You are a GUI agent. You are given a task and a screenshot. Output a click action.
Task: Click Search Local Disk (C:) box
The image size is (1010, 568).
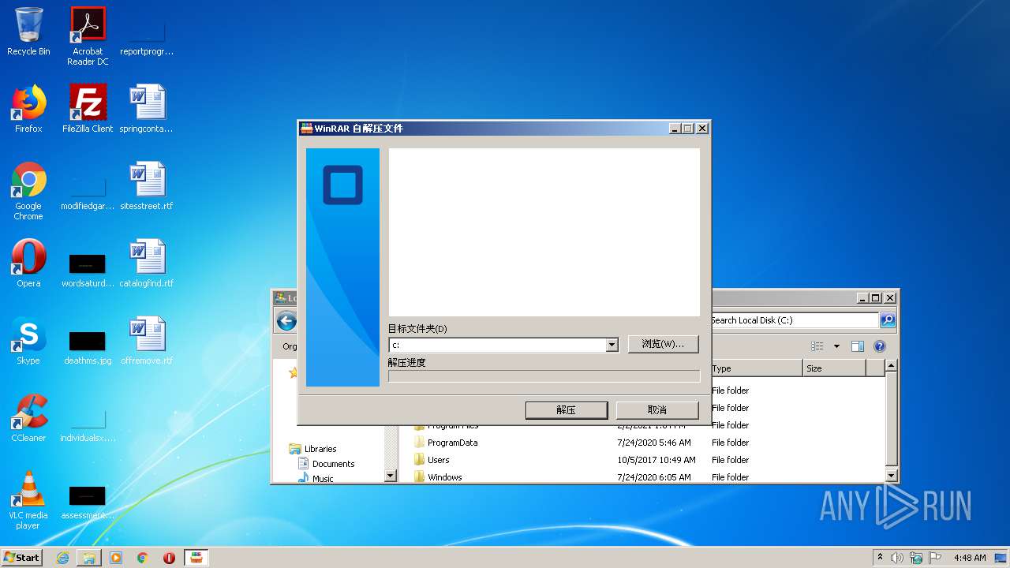[795, 320]
